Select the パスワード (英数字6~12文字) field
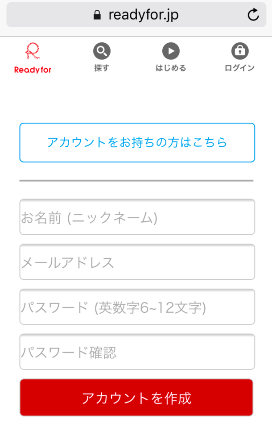This screenshot has height=423, width=272. (x=137, y=307)
